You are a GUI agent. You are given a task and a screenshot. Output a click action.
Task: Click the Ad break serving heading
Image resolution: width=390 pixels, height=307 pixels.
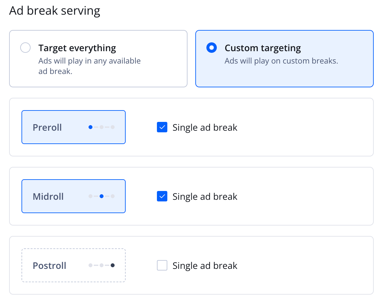(x=55, y=10)
